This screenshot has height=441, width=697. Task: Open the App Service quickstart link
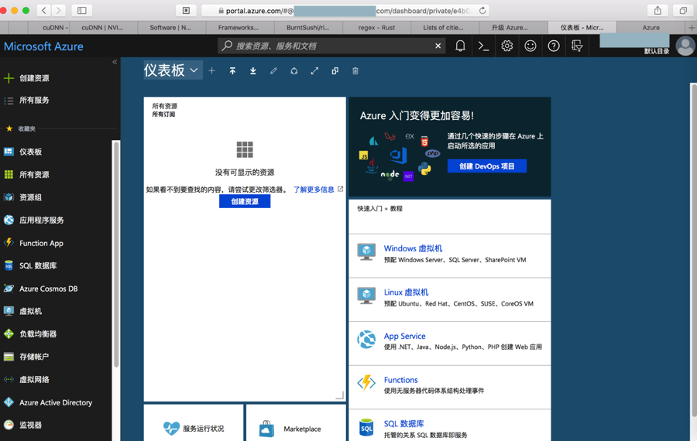pyautogui.click(x=404, y=337)
